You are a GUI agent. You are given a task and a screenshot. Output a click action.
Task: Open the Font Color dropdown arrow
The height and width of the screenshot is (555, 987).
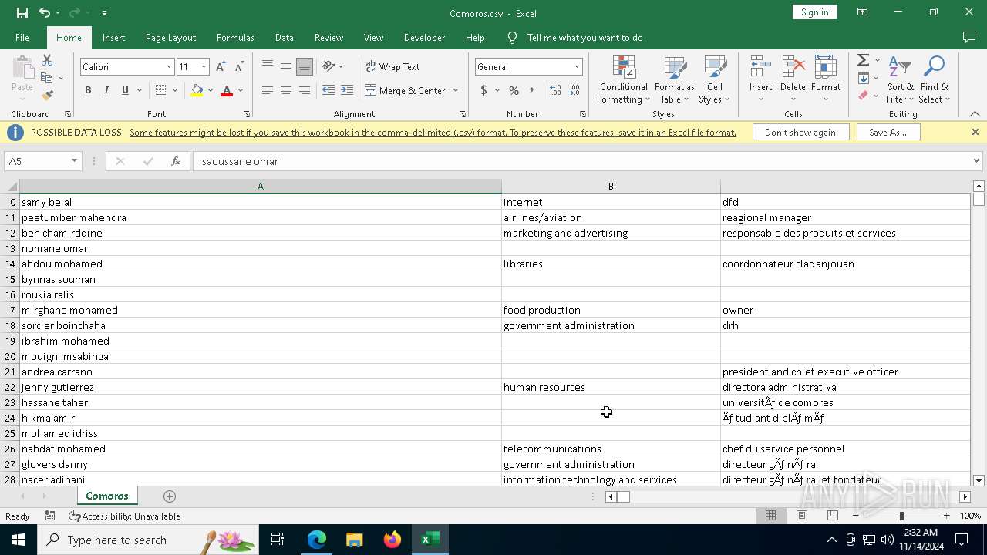(x=241, y=90)
